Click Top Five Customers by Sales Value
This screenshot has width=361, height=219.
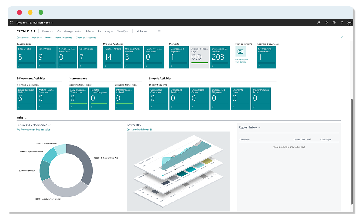[33, 130]
